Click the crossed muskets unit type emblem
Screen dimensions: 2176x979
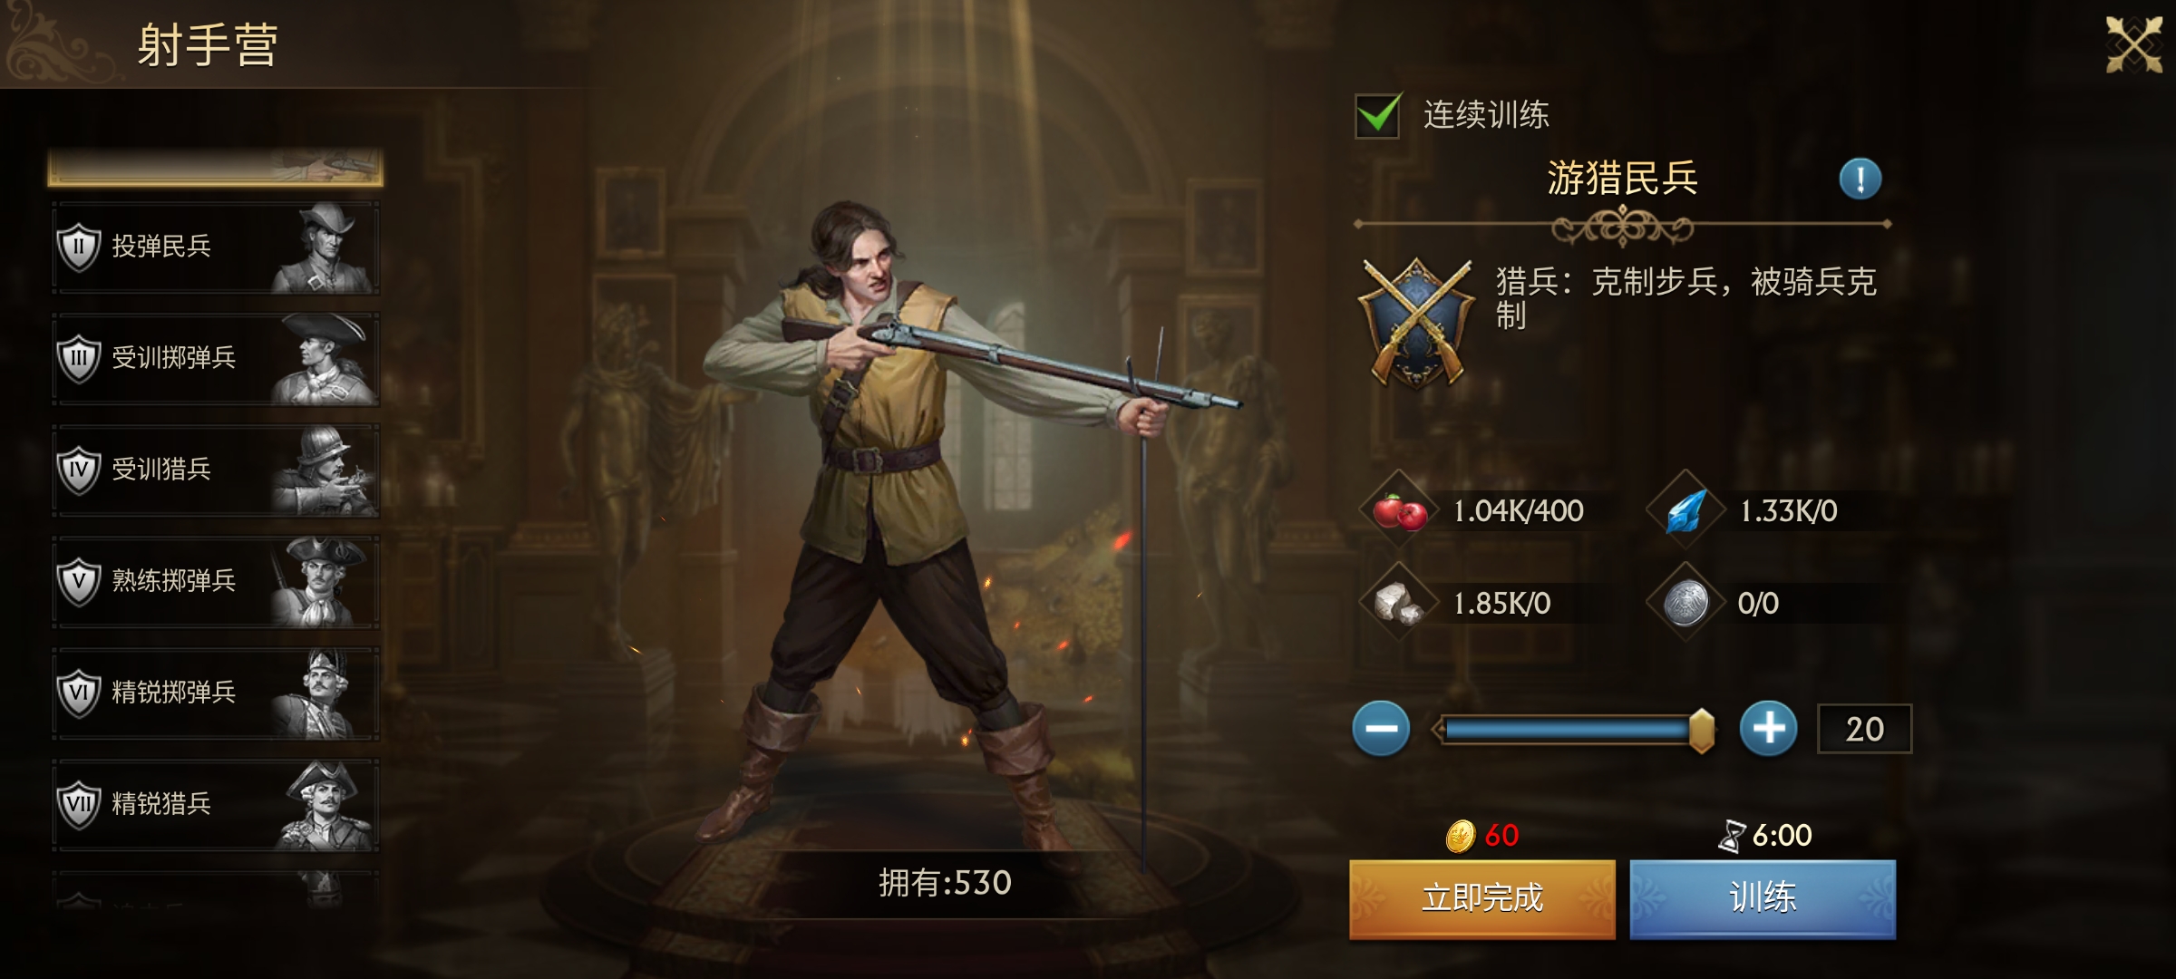(x=1416, y=324)
